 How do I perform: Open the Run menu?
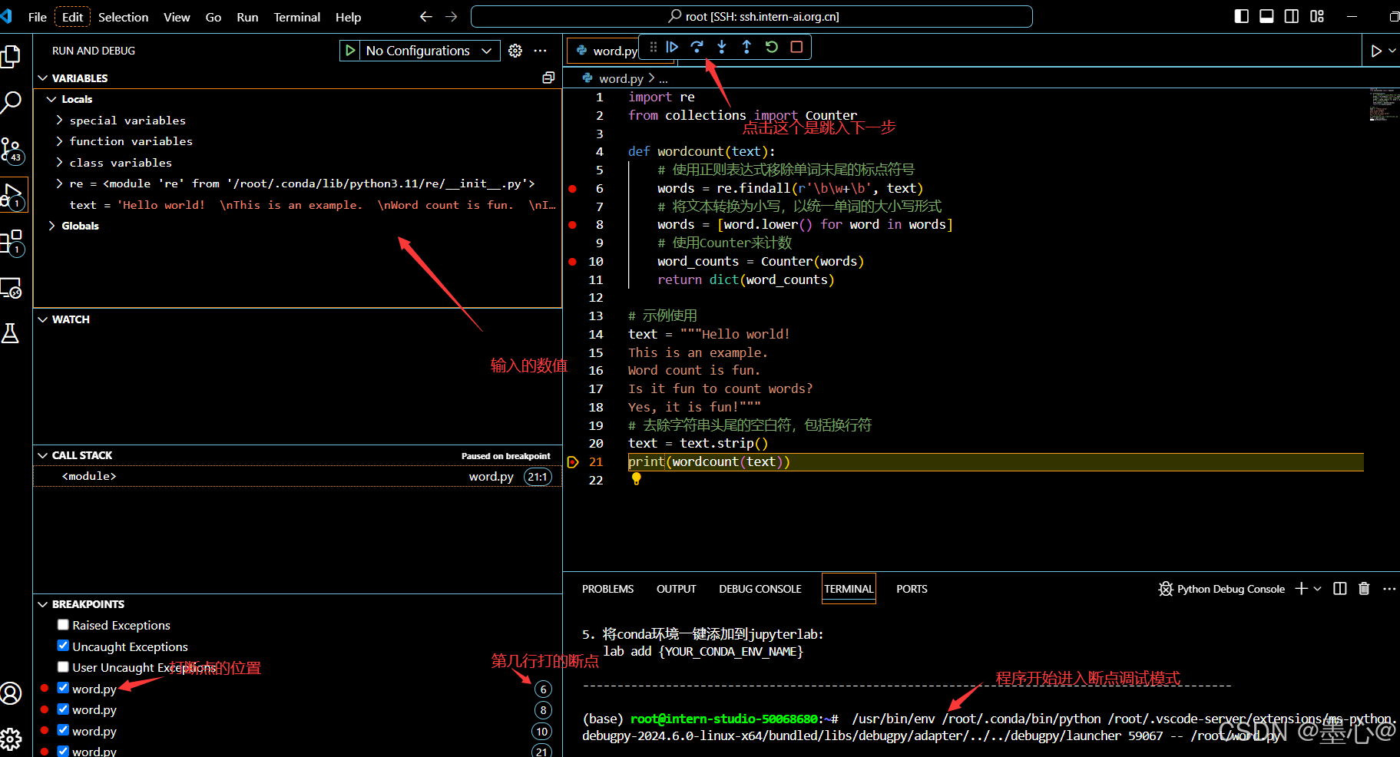[247, 17]
